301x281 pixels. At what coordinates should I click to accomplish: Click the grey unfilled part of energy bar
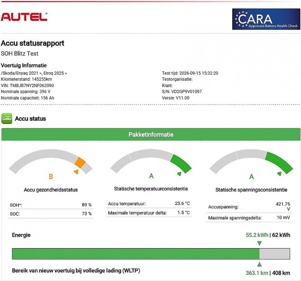[x=275, y=254]
